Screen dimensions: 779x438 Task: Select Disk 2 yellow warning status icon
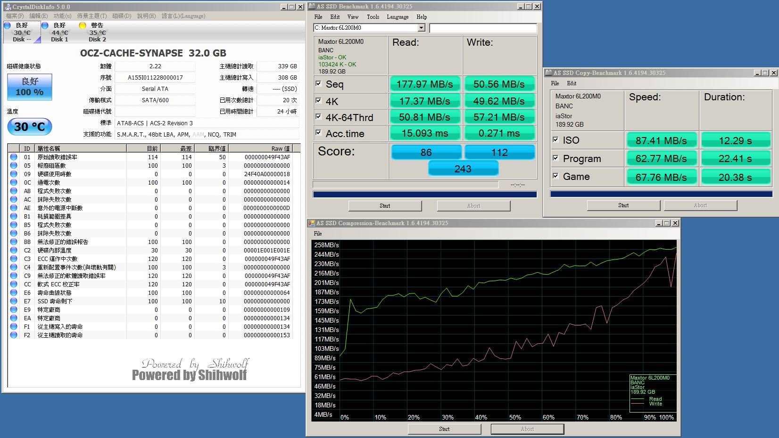(83, 25)
